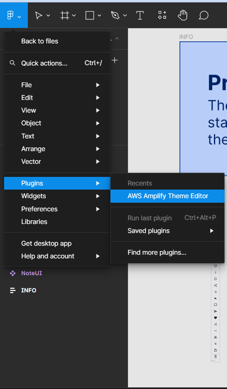Viewport: 227px width, 389px height.
Task: Select the Move tool arrow
Action: (x=38, y=16)
